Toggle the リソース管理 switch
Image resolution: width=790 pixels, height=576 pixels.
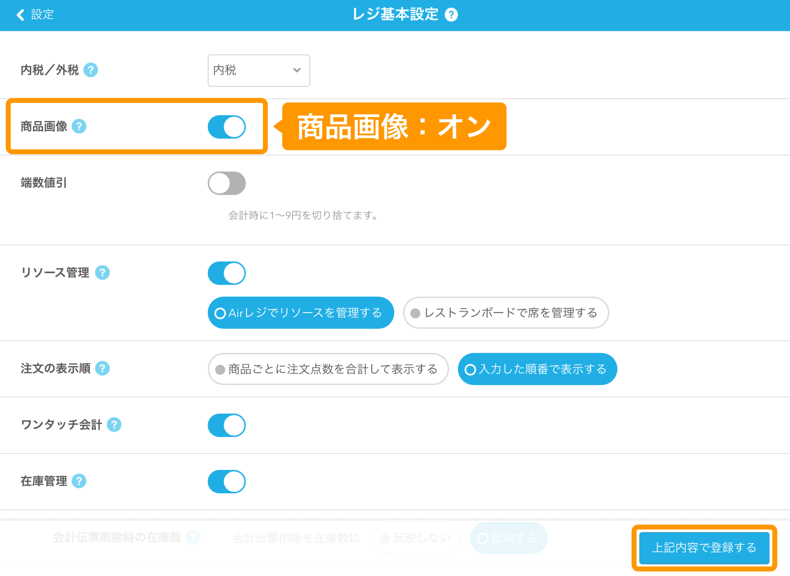point(227,273)
